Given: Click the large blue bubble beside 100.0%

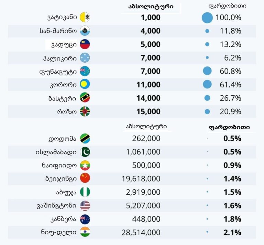Looking at the screenshot, I should click(x=207, y=18).
